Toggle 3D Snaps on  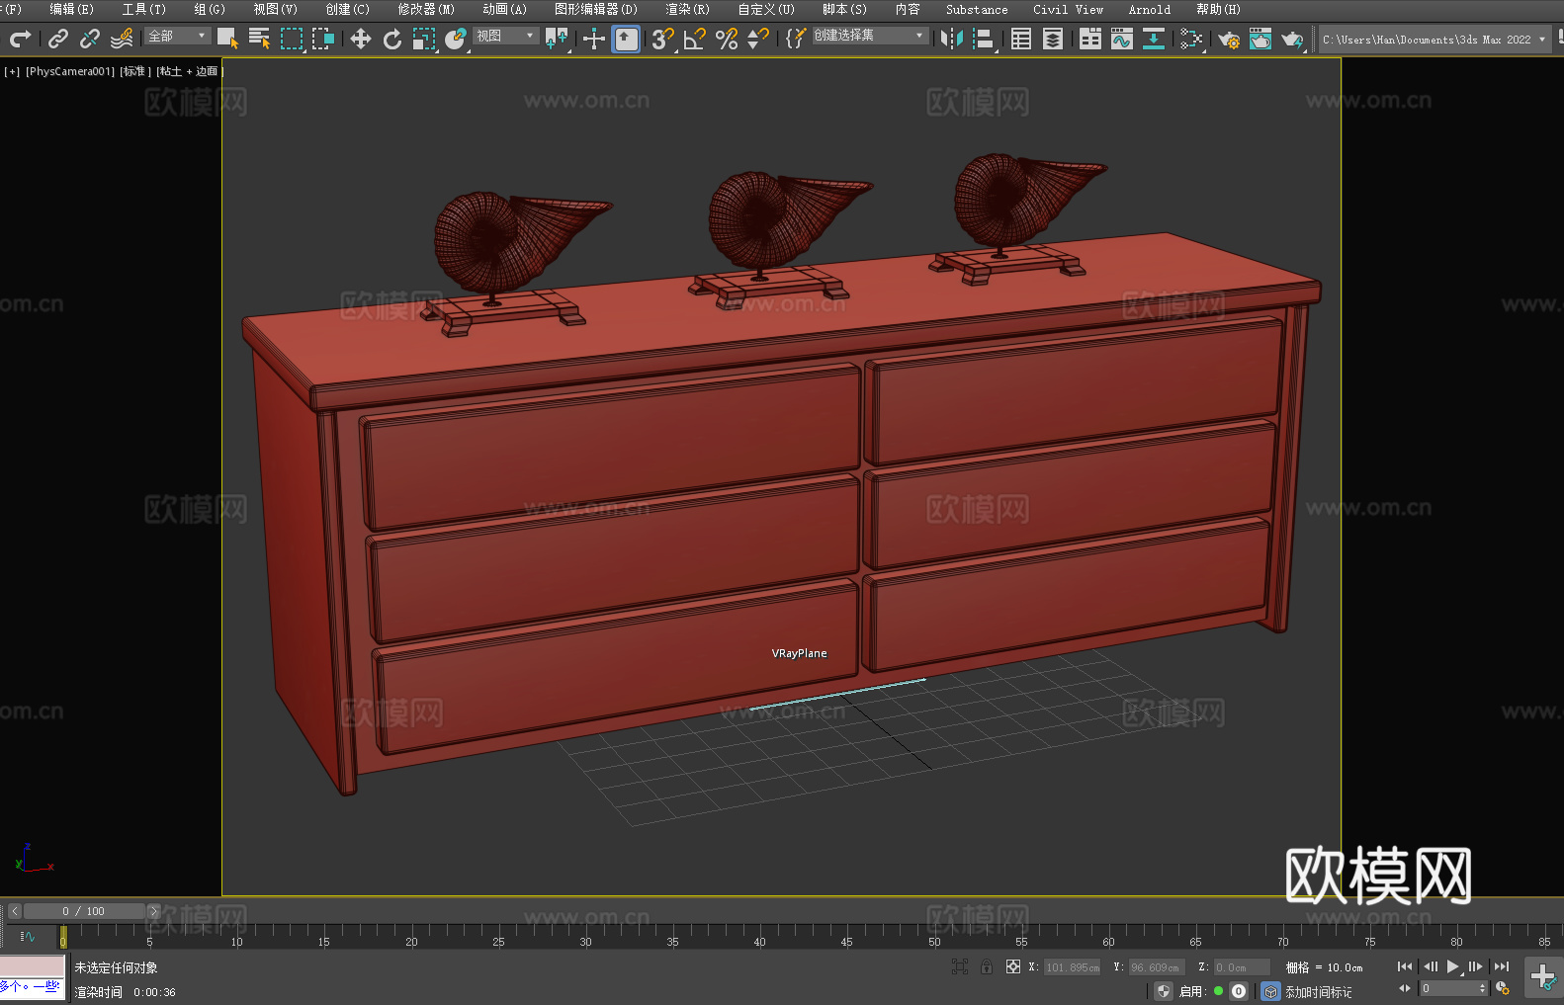[663, 39]
